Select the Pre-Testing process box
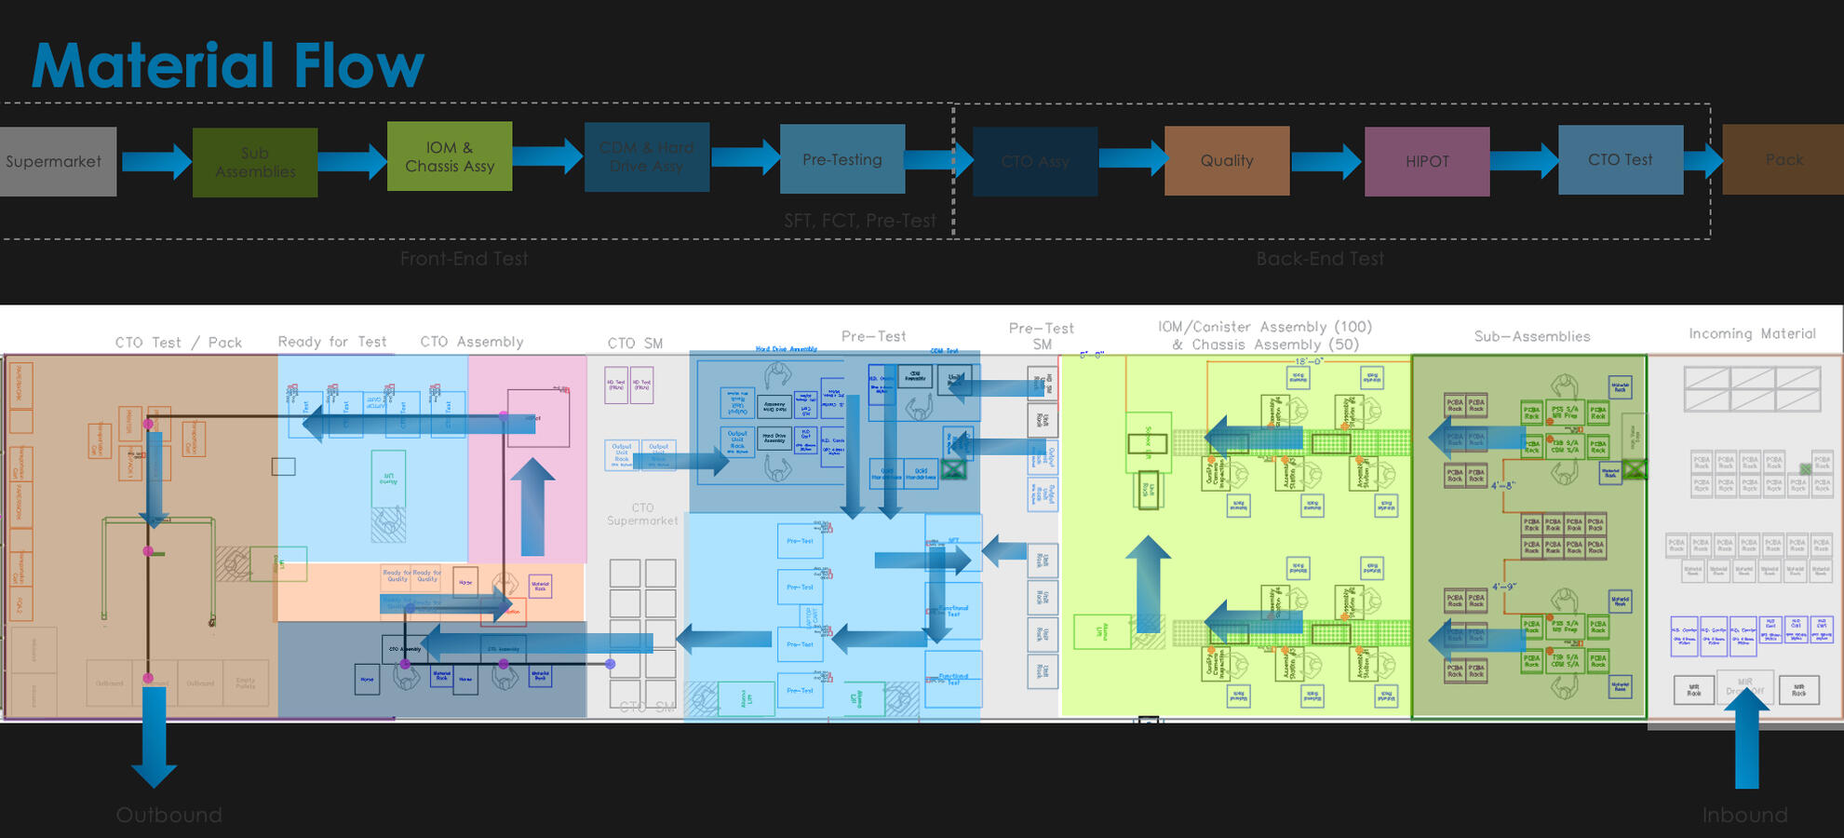Screen dimensions: 1844x838 tap(842, 159)
